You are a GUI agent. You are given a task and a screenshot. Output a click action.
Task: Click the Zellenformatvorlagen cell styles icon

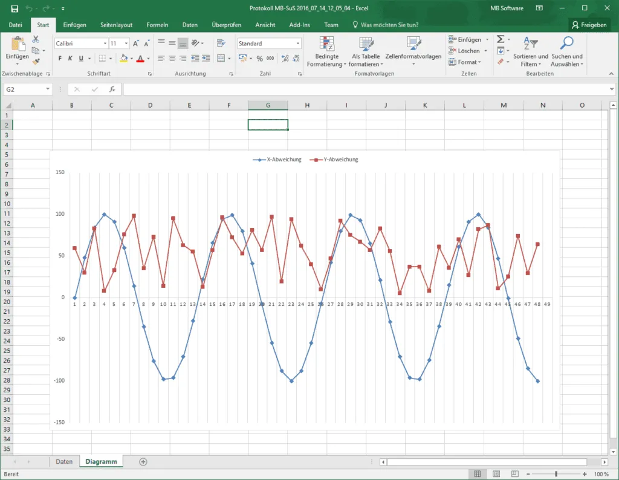point(413,44)
